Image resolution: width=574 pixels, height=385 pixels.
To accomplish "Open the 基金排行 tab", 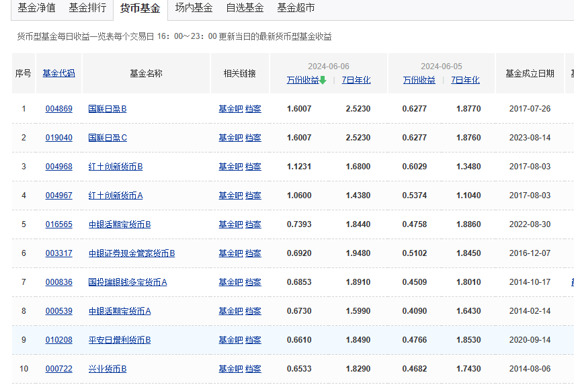I will [x=87, y=7].
